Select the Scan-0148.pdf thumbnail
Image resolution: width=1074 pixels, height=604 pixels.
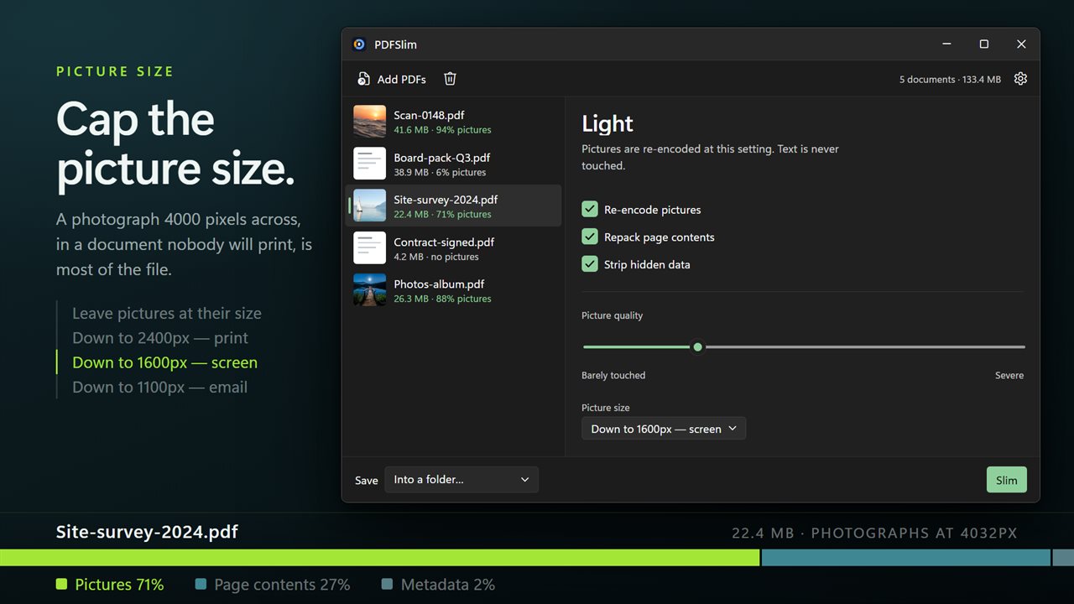pos(370,122)
